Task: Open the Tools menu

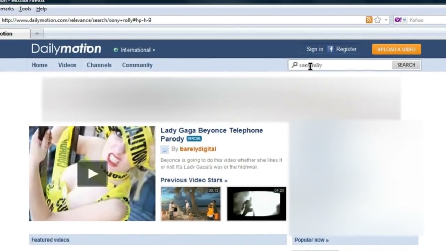Action: (25, 9)
